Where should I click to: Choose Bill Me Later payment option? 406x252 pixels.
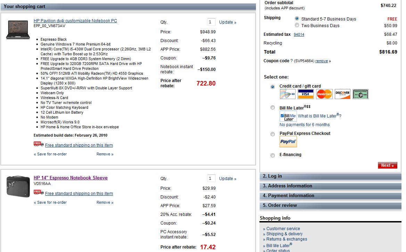click(x=273, y=107)
